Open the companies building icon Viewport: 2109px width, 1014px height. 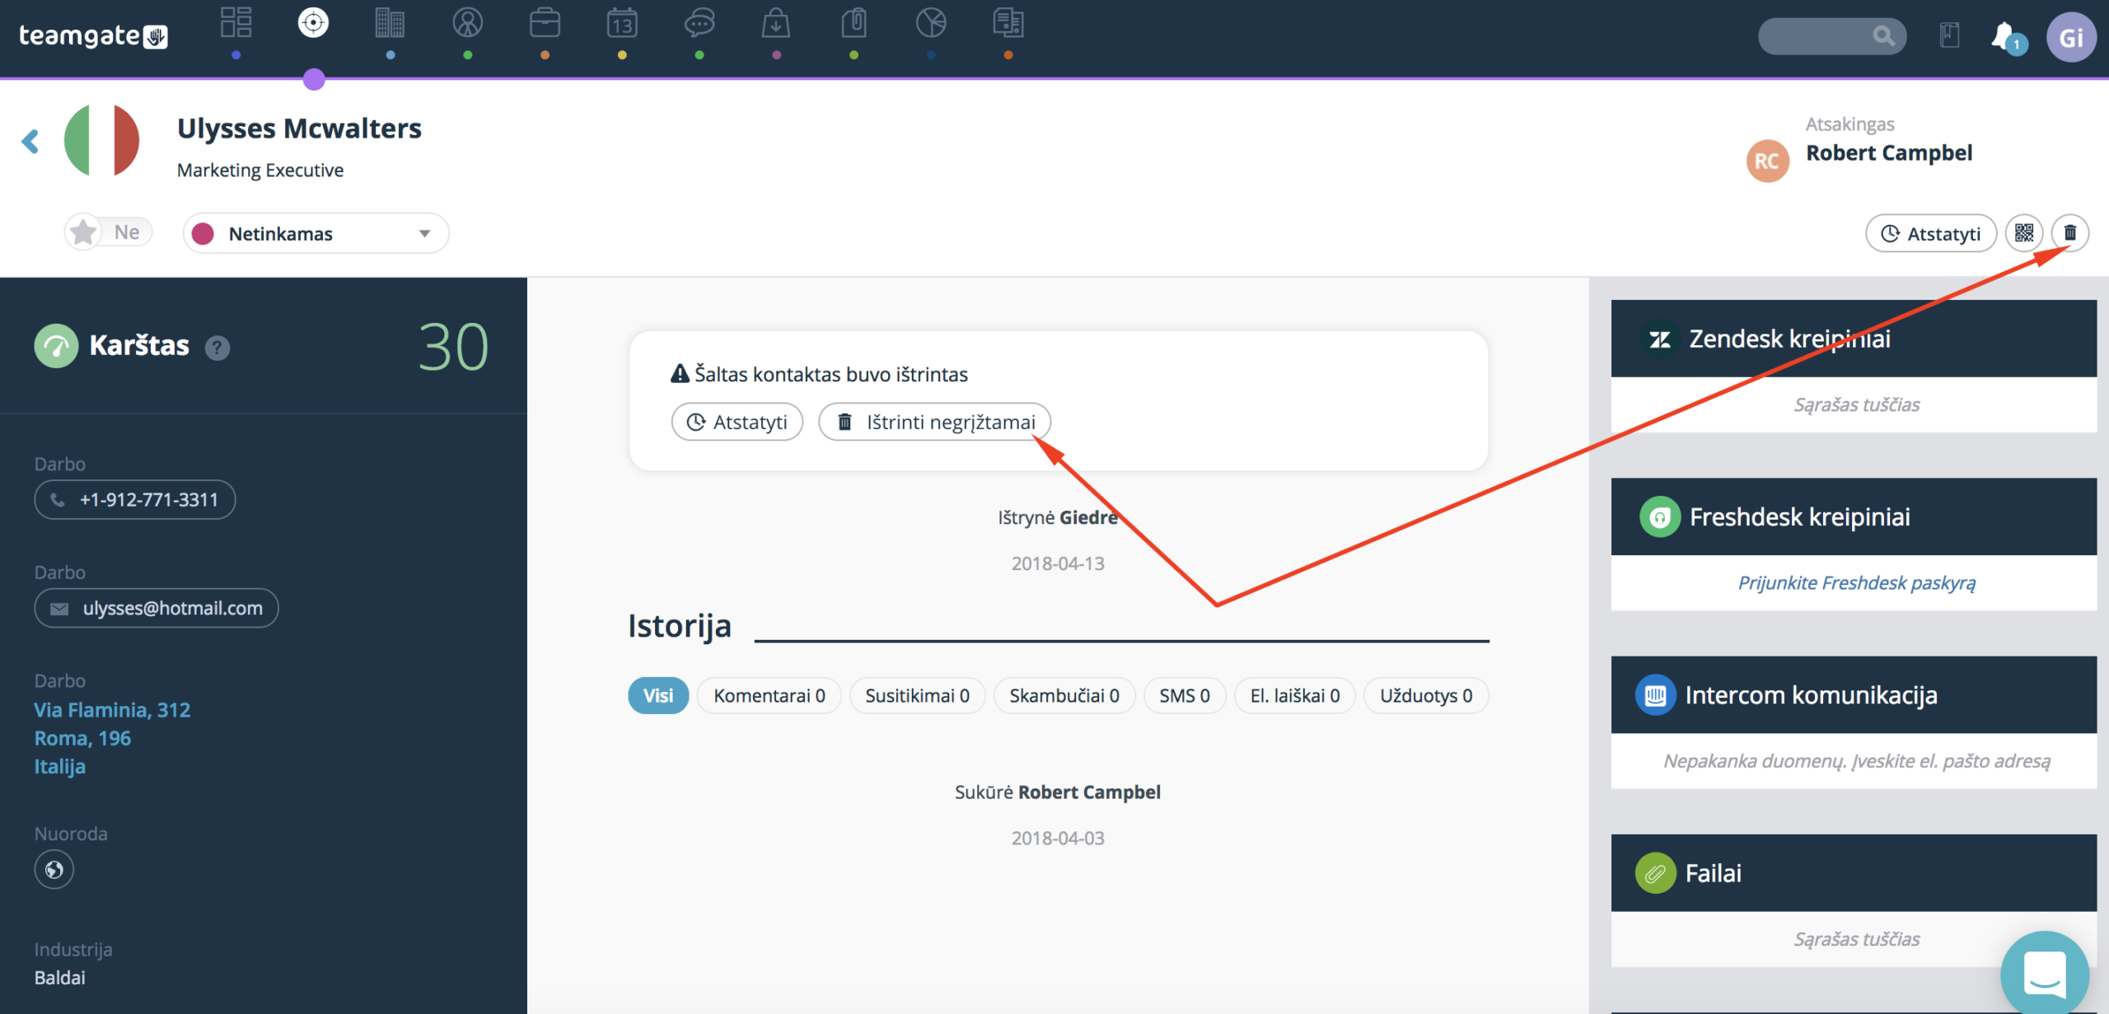pyautogui.click(x=390, y=23)
